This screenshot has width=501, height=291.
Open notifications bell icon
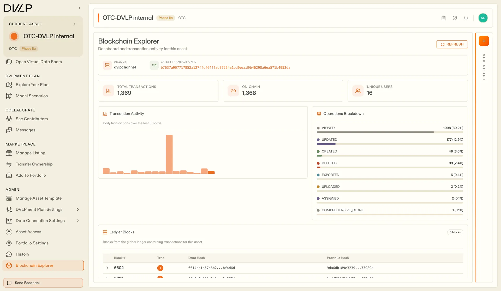[x=466, y=18]
